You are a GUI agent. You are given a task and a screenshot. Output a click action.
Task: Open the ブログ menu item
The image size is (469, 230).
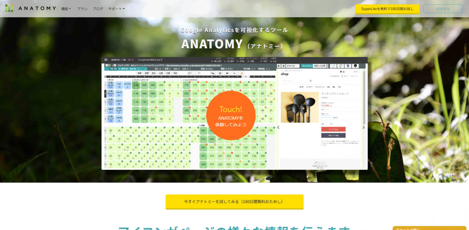(x=98, y=9)
